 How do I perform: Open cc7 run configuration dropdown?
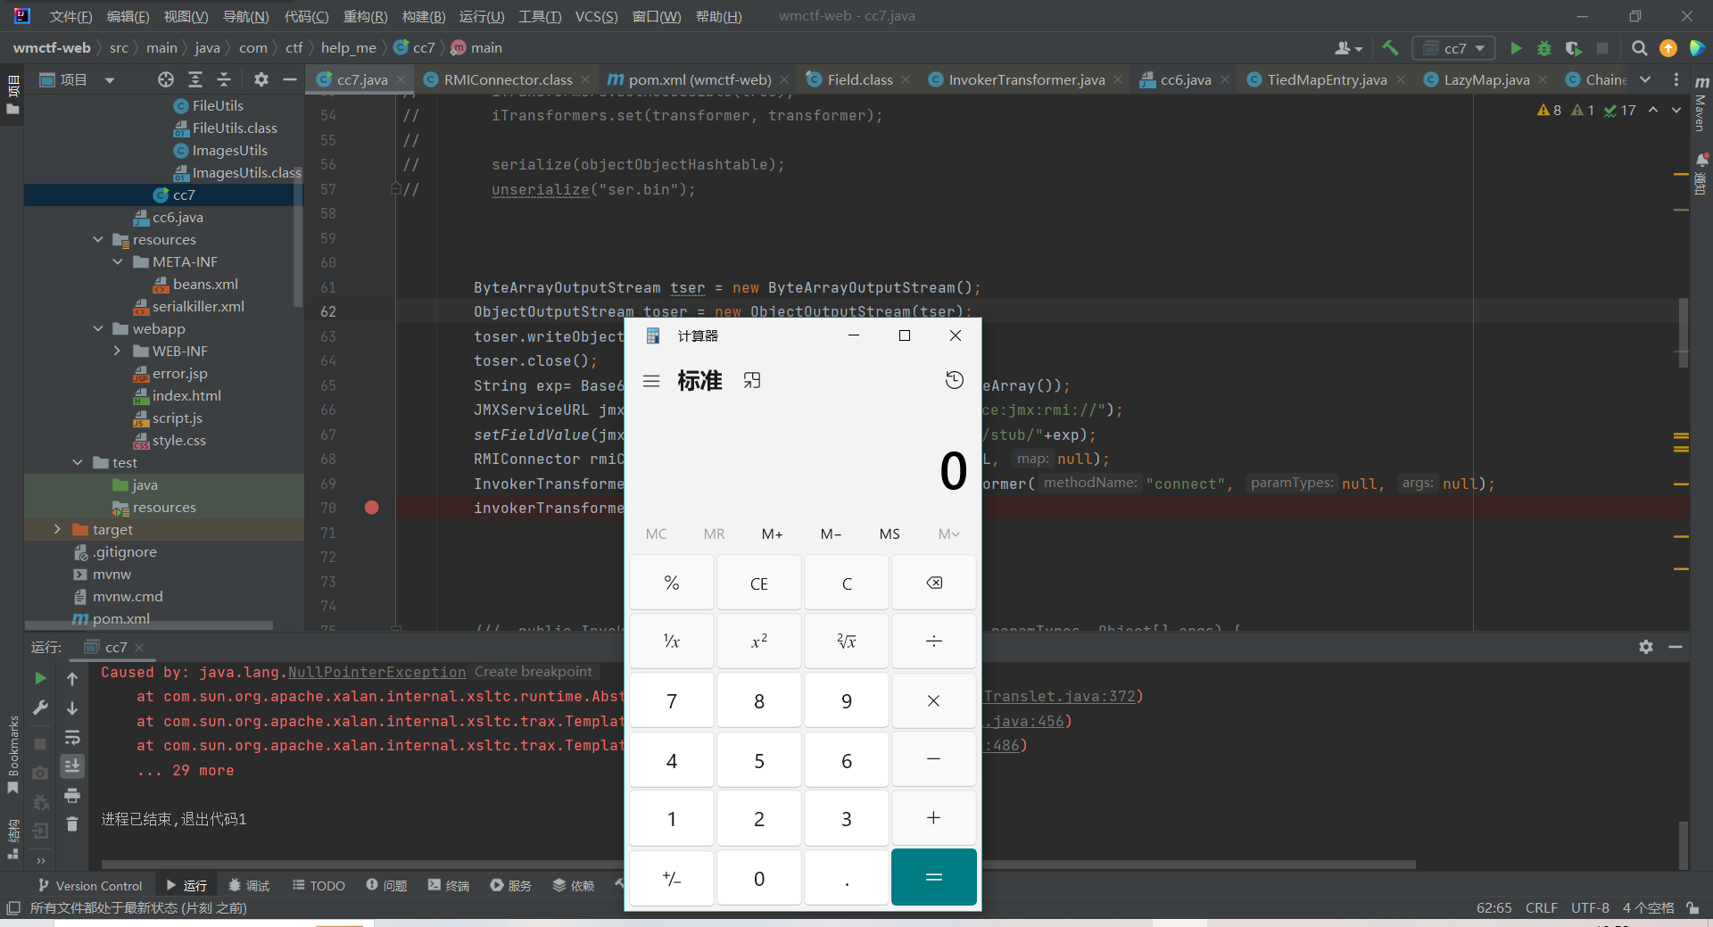(1454, 48)
